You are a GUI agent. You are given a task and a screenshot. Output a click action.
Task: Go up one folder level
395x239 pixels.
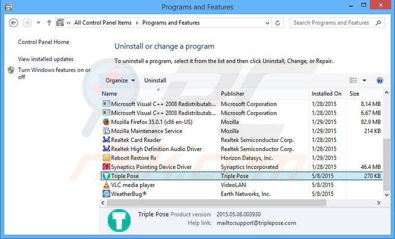pos(49,23)
